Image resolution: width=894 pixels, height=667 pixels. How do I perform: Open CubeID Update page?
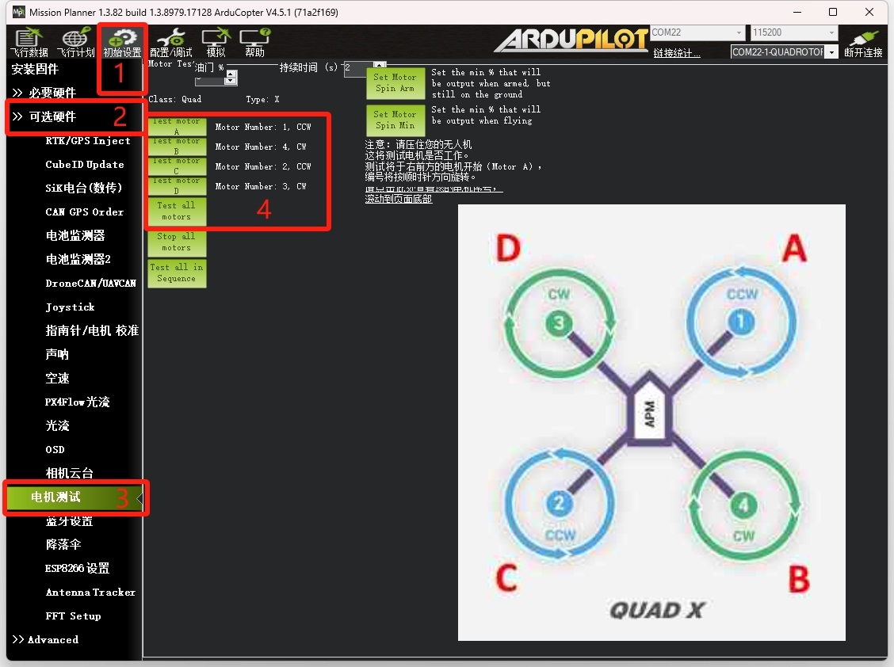pyautogui.click(x=84, y=164)
